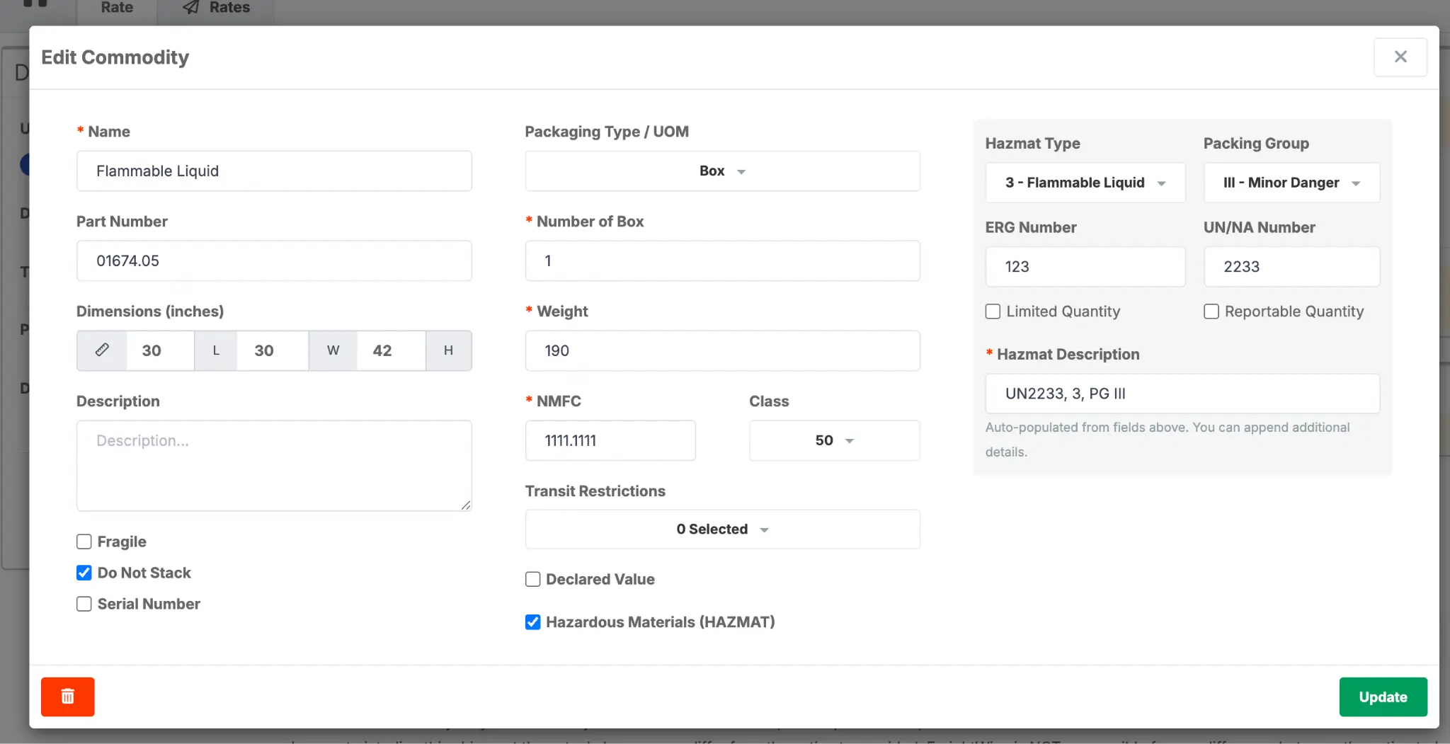Tick the Reportable Quantity checkbox
This screenshot has width=1450, height=744.
click(1211, 311)
